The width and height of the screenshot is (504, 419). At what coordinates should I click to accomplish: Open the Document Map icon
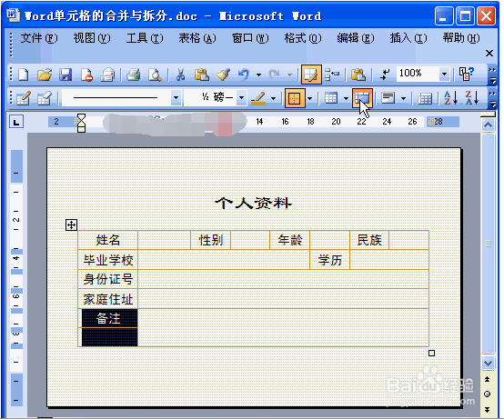[332, 75]
